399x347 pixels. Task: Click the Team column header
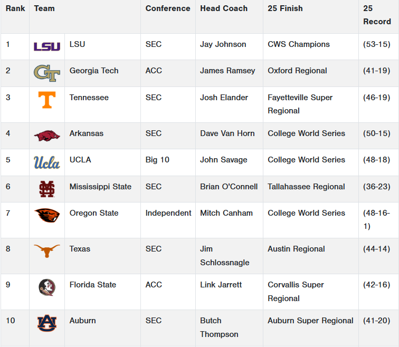pyautogui.click(x=44, y=8)
